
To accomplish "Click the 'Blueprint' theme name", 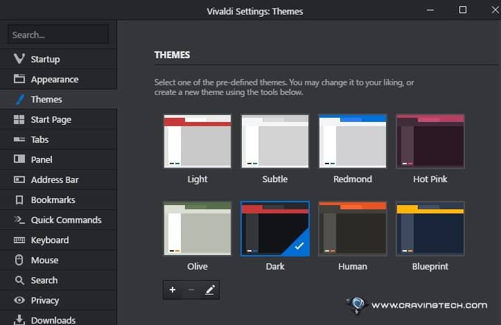I will [x=430, y=266].
